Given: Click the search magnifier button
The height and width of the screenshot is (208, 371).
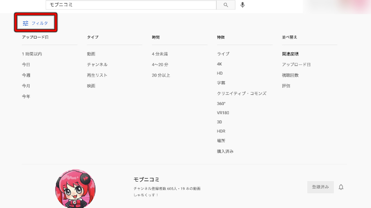Looking at the screenshot, I should pyautogui.click(x=226, y=5).
